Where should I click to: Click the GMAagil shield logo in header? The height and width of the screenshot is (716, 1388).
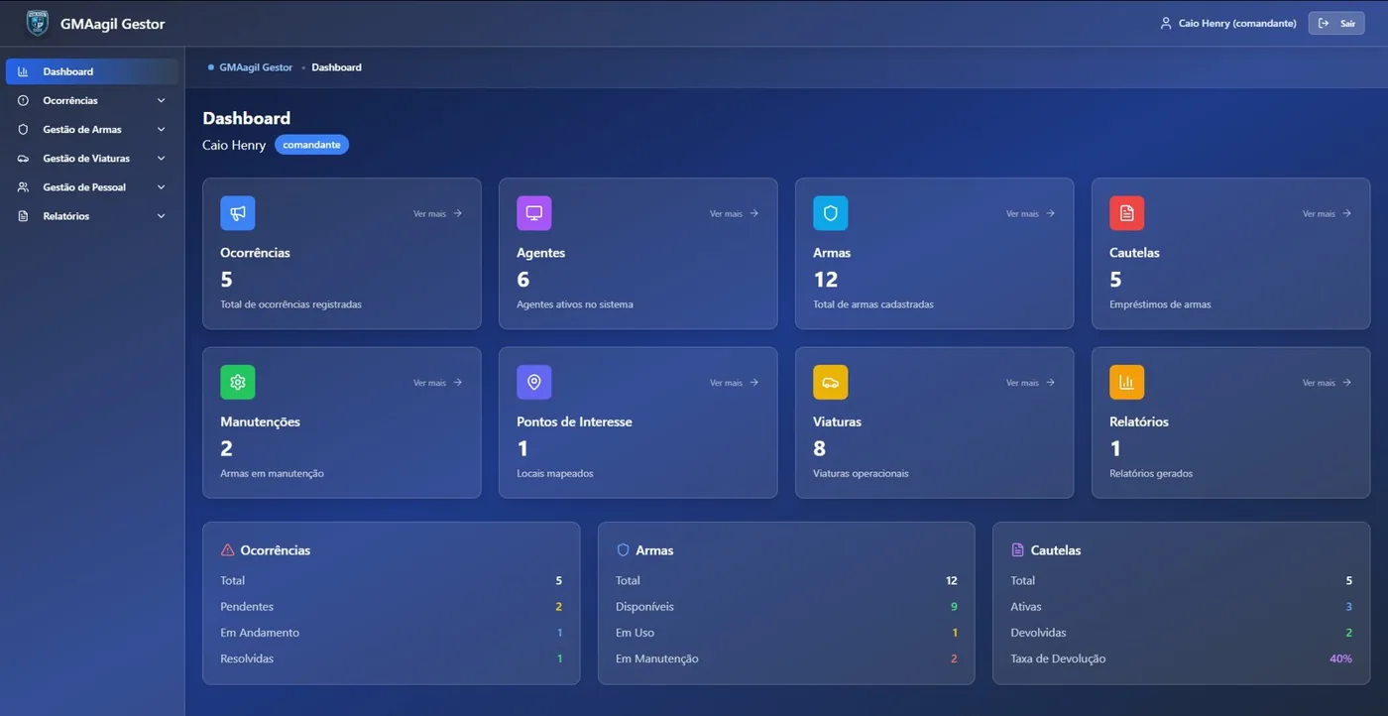click(37, 23)
